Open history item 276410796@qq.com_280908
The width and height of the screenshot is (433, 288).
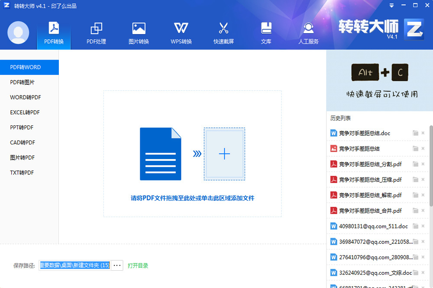coord(376,257)
